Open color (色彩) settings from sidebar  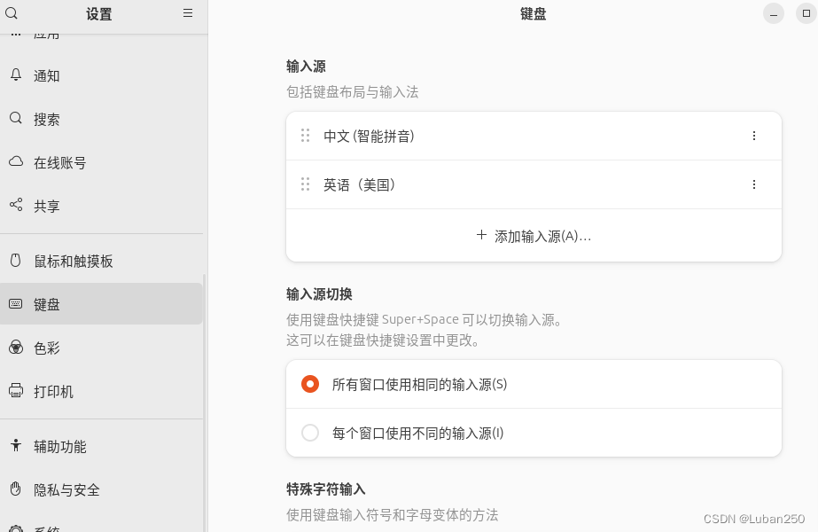(x=15, y=348)
